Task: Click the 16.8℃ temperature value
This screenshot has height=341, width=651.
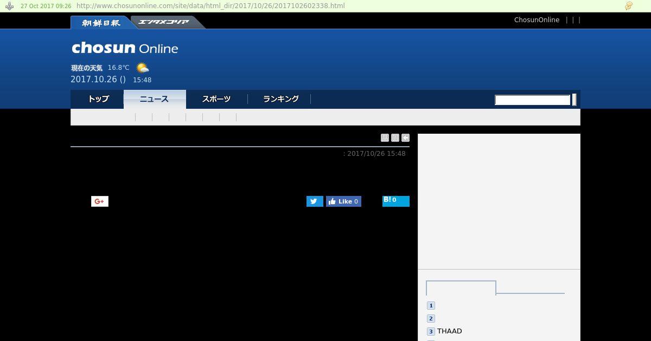Action: tap(118, 68)
